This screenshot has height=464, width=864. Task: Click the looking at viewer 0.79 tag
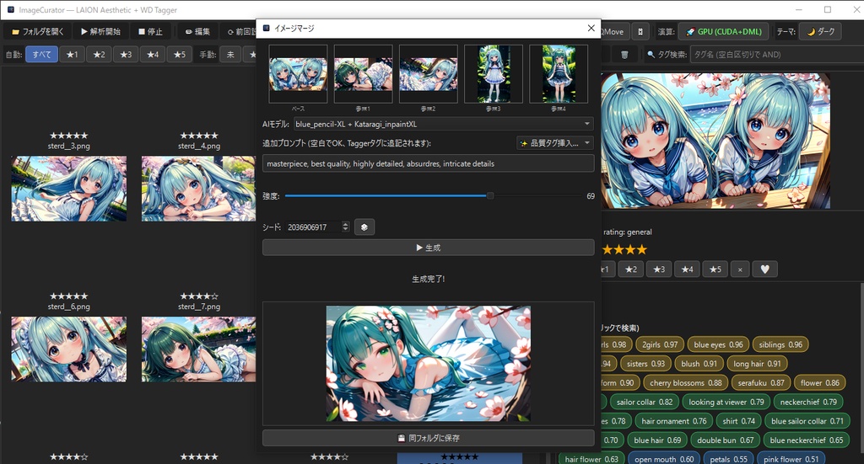click(726, 402)
